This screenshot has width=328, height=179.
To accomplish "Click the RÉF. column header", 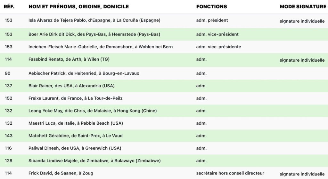I will (x=10, y=6).
